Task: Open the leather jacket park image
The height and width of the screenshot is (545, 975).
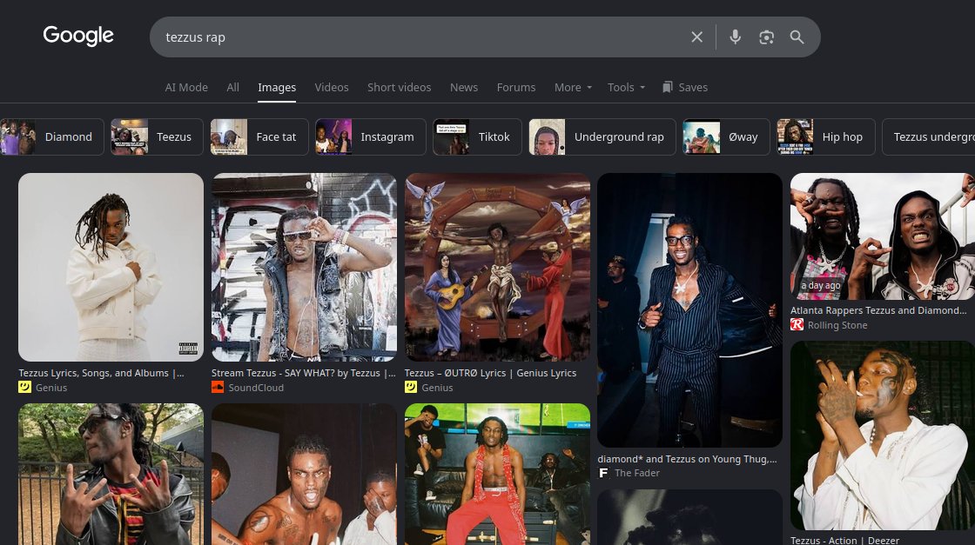Action: [x=111, y=475]
